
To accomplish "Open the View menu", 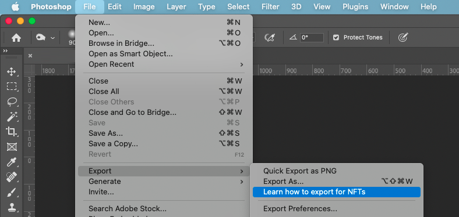I will [x=322, y=7].
